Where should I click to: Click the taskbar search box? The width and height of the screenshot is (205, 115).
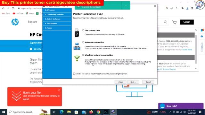pos(29,112)
